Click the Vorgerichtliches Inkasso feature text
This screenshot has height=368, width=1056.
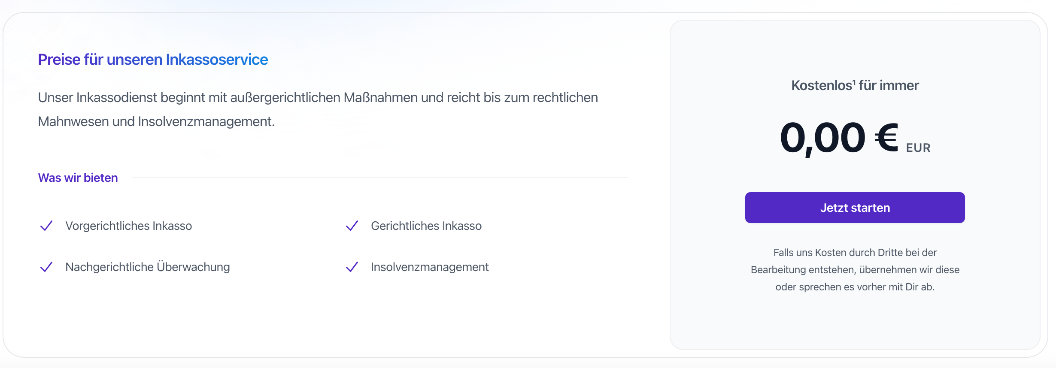point(128,226)
